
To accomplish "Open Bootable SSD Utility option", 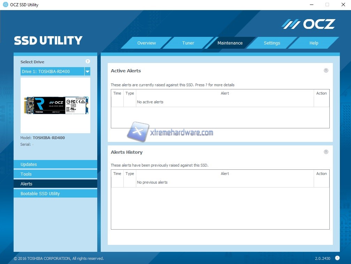I will (x=55, y=193).
